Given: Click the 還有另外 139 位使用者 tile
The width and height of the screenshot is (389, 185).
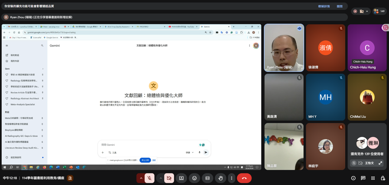Looking at the screenshot, I should [x=367, y=146].
